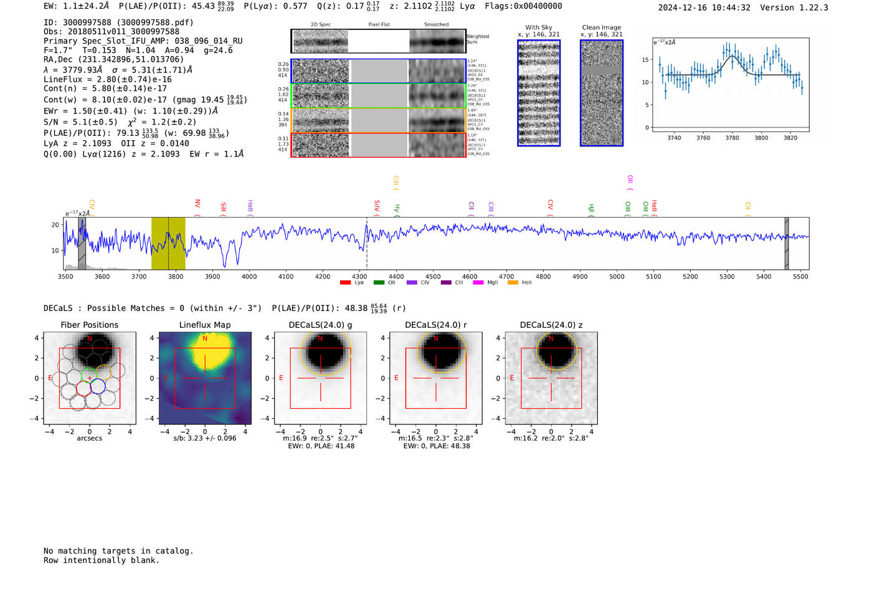Click the green OII legend swatch
This screenshot has width=872, height=594.
pos(379,283)
